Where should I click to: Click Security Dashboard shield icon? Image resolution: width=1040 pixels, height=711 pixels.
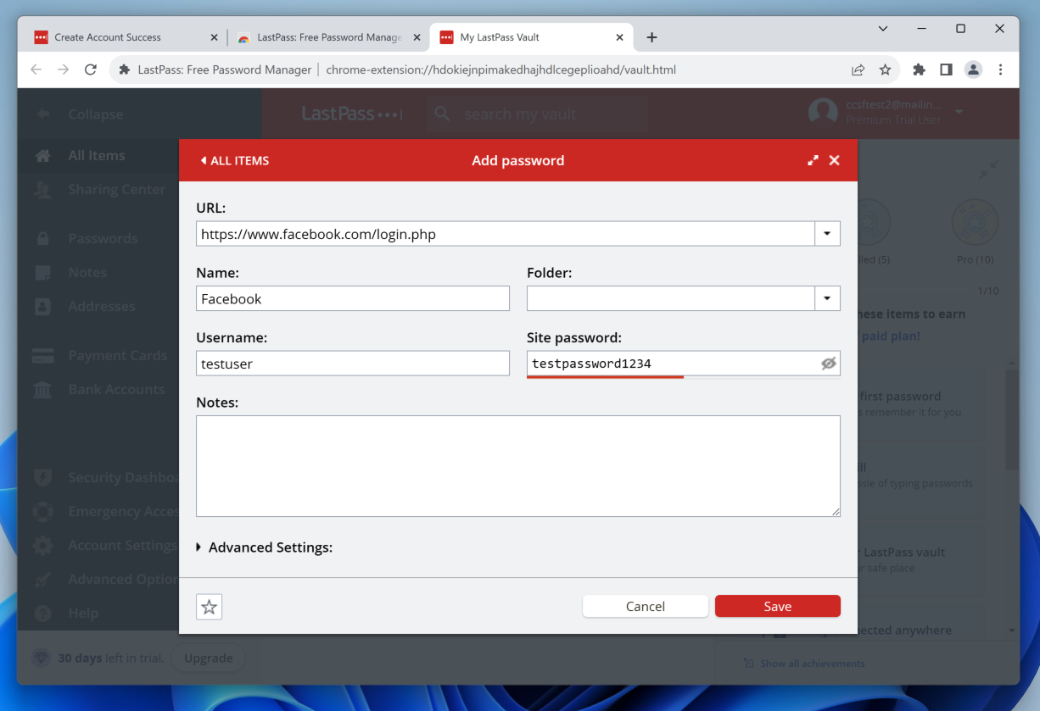tap(42, 477)
